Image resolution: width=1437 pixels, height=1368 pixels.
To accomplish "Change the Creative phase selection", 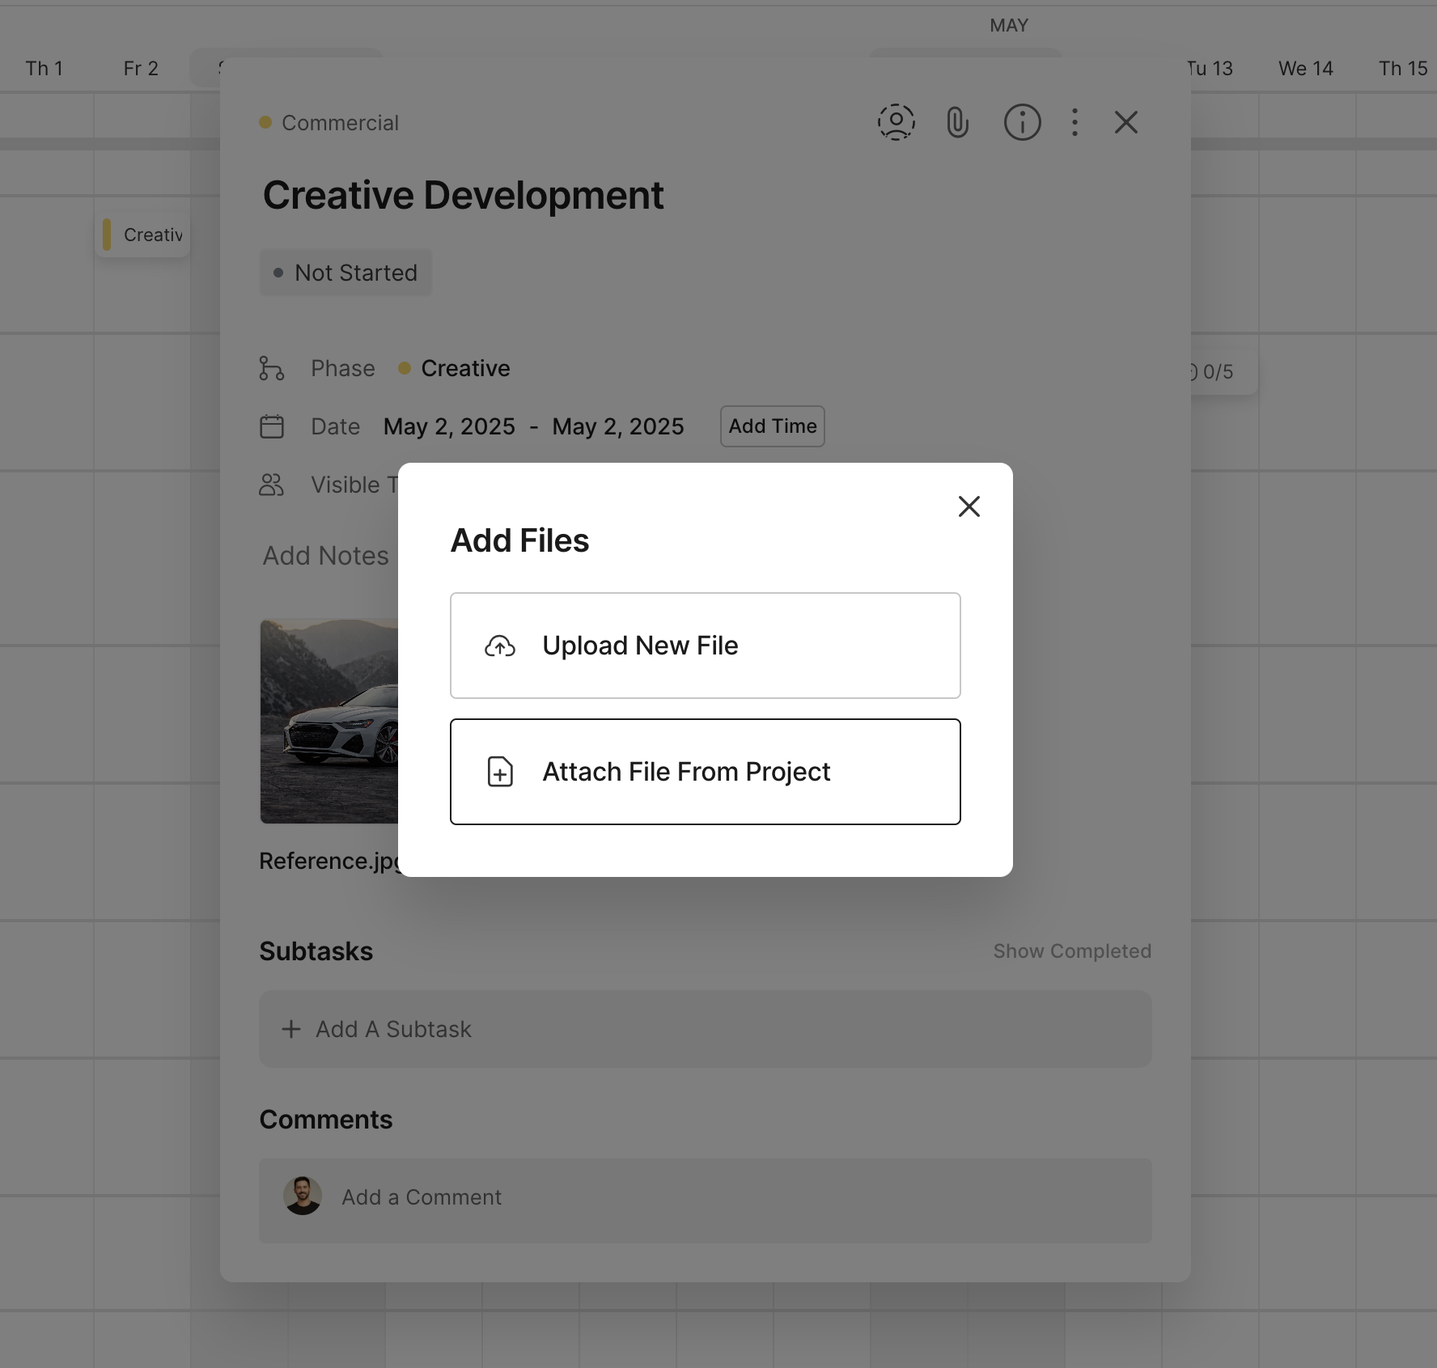I will 464,368.
